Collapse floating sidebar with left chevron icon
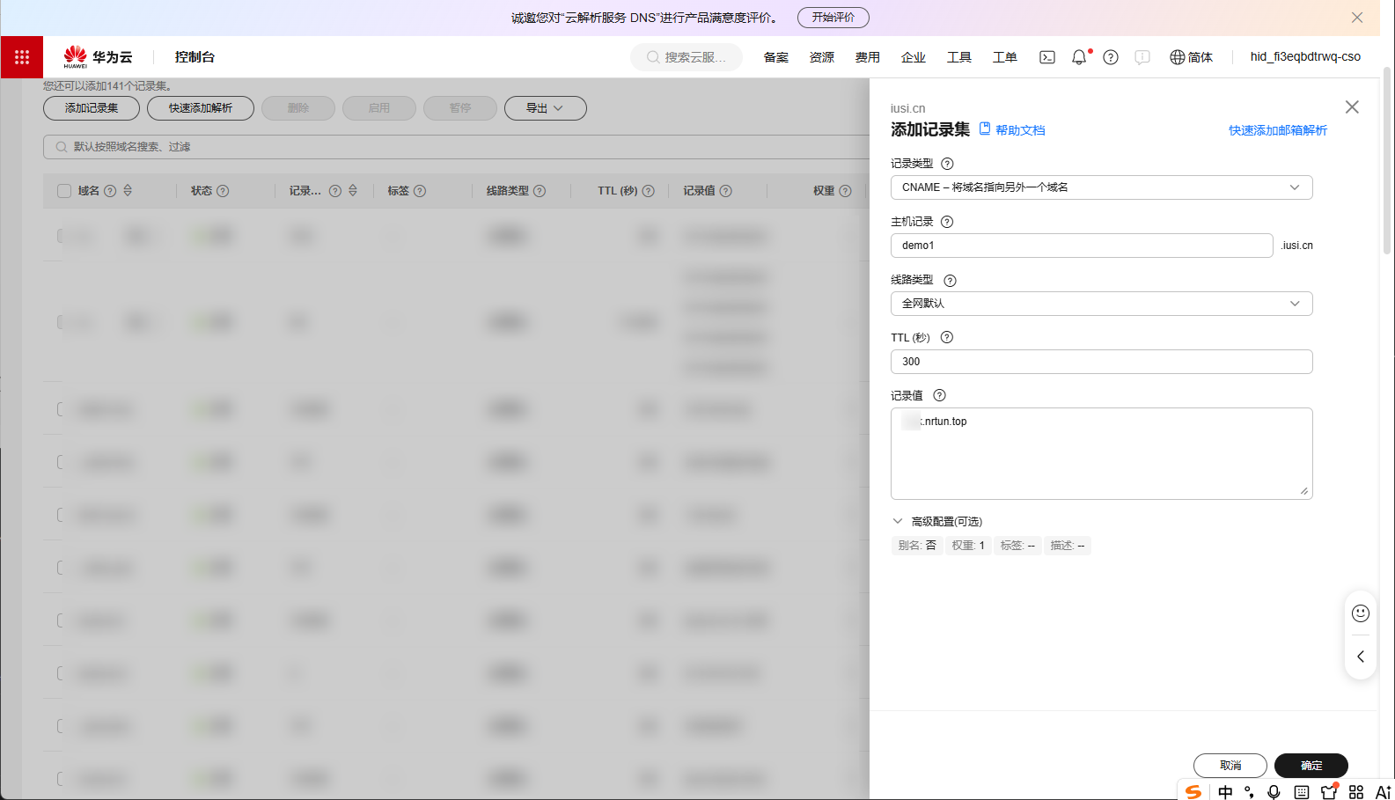The height and width of the screenshot is (800, 1395). (1361, 657)
